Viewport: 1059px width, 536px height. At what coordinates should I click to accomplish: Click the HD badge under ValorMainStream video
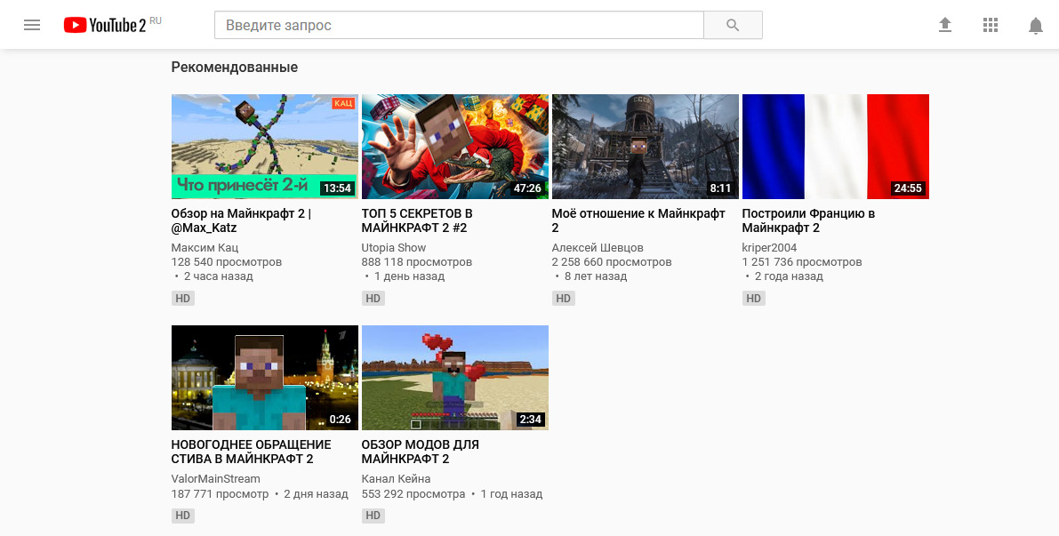coord(182,516)
